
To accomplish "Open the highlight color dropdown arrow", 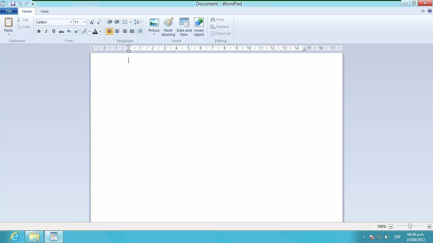I will pyautogui.click(x=89, y=31).
